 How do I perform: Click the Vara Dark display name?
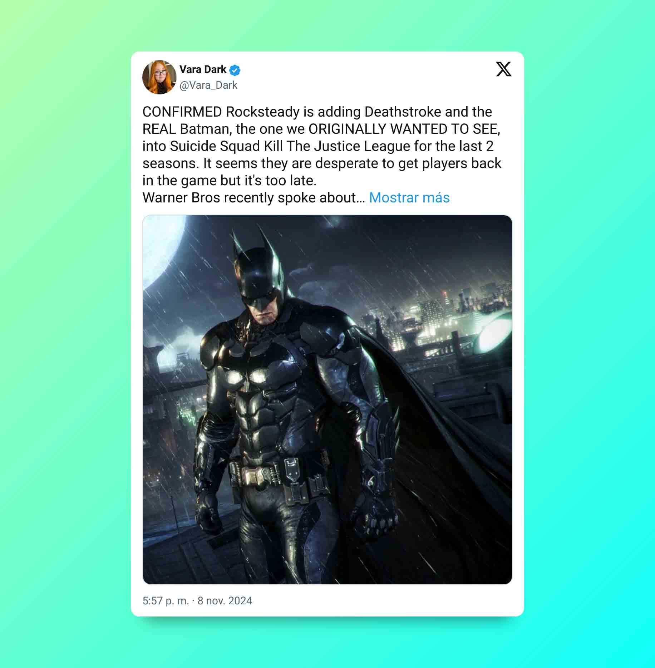(203, 69)
